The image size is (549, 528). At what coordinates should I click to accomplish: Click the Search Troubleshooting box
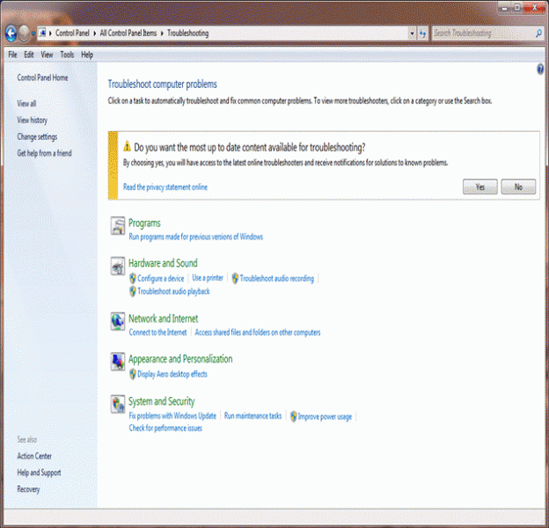click(483, 33)
